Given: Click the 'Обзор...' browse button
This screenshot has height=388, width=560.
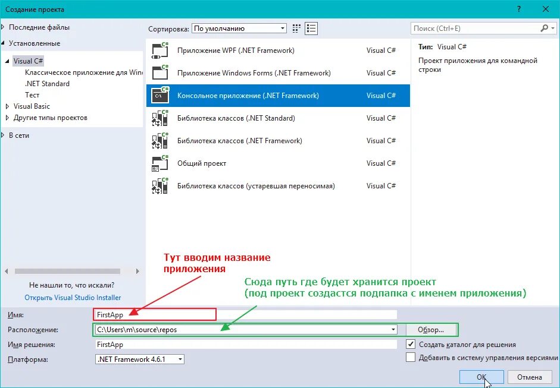Looking at the screenshot, I should (x=431, y=330).
